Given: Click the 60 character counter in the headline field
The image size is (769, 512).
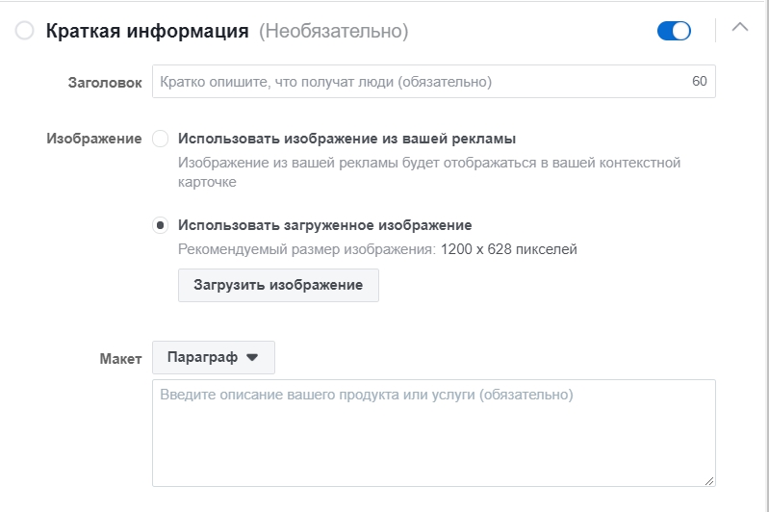Looking at the screenshot, I should click(699, 82).
